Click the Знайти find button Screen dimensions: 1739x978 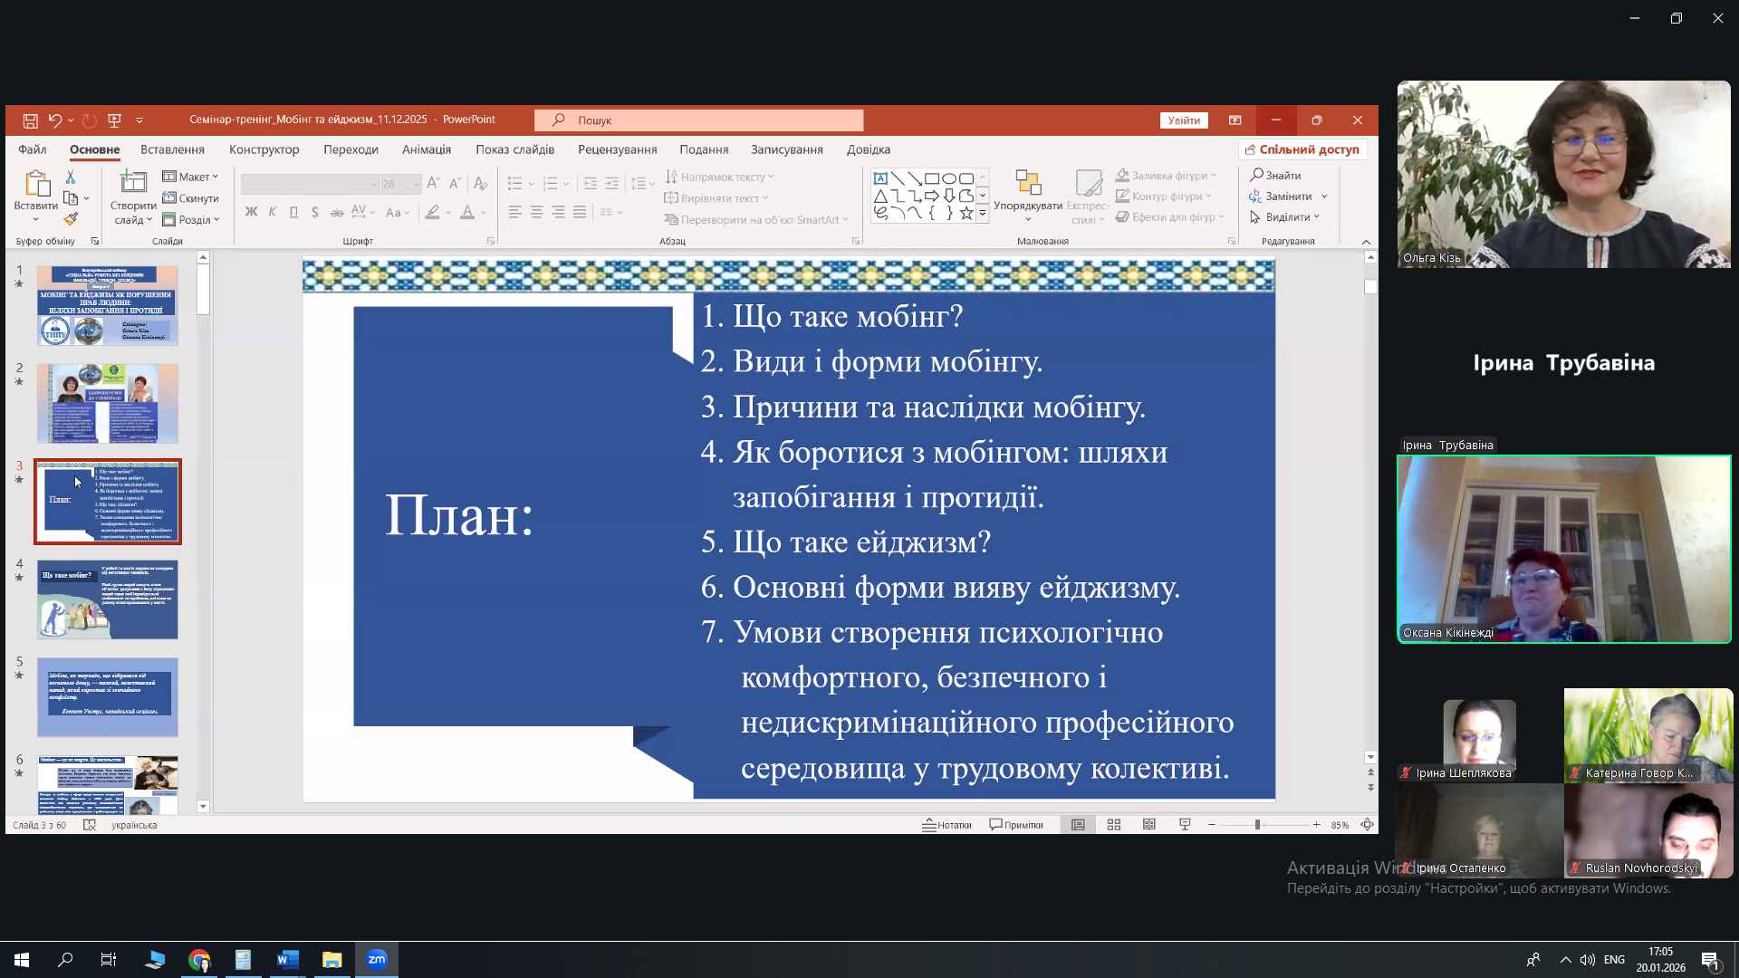tap(1276, 175)
